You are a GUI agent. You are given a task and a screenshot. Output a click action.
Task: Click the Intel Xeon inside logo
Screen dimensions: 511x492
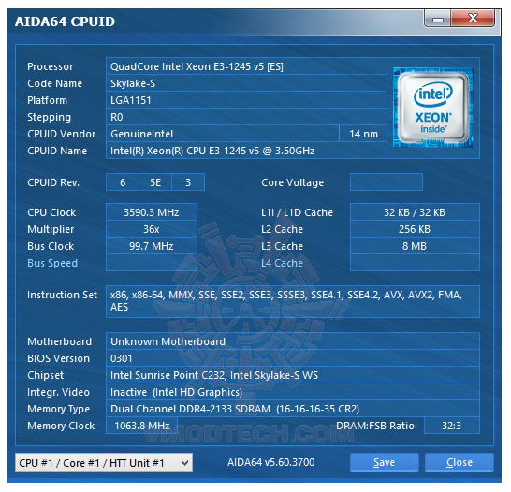432,108
